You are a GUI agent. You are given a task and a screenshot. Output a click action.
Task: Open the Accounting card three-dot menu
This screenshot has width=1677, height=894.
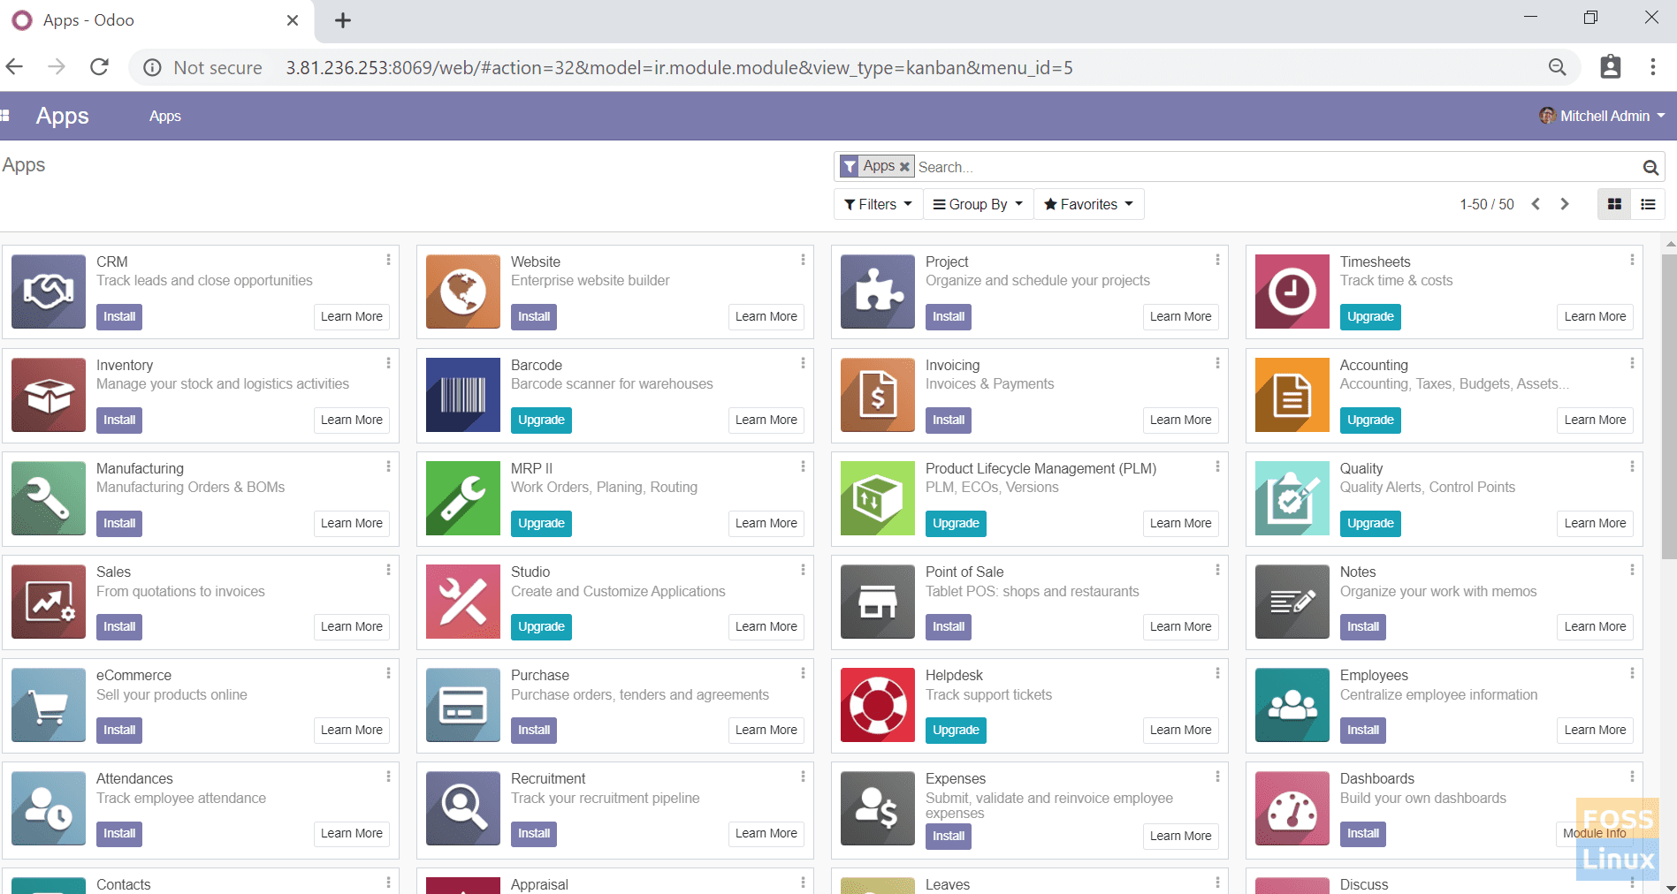(1632, 363)
